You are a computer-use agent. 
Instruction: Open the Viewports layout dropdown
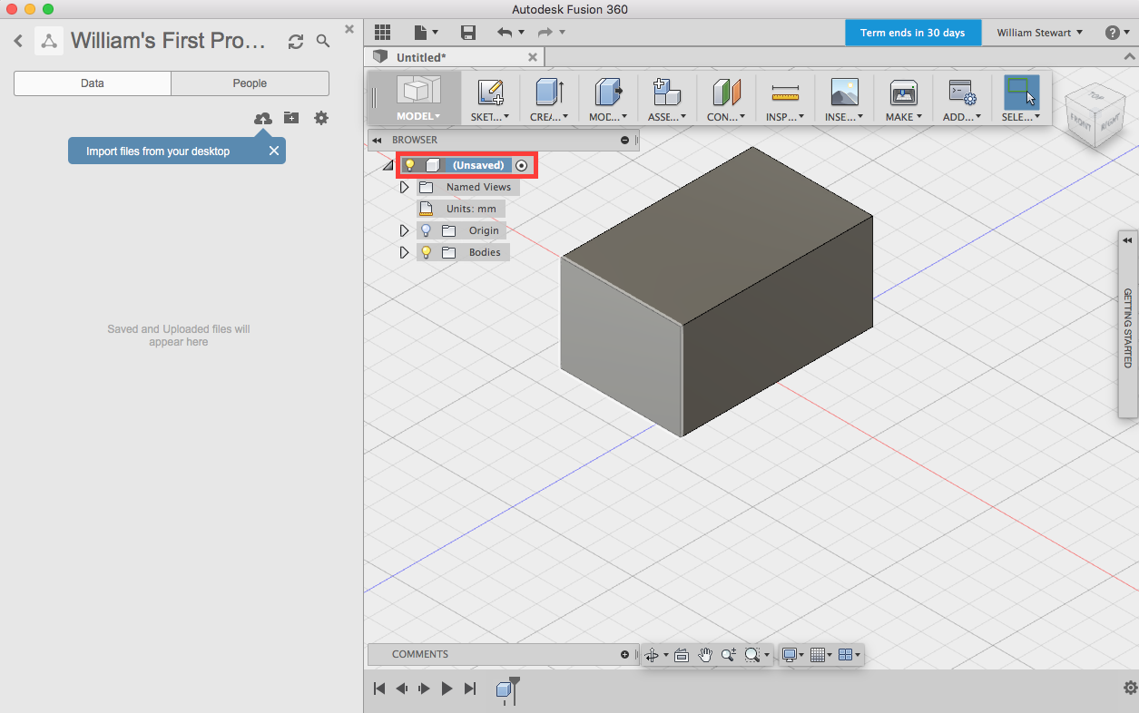(849, 655)
